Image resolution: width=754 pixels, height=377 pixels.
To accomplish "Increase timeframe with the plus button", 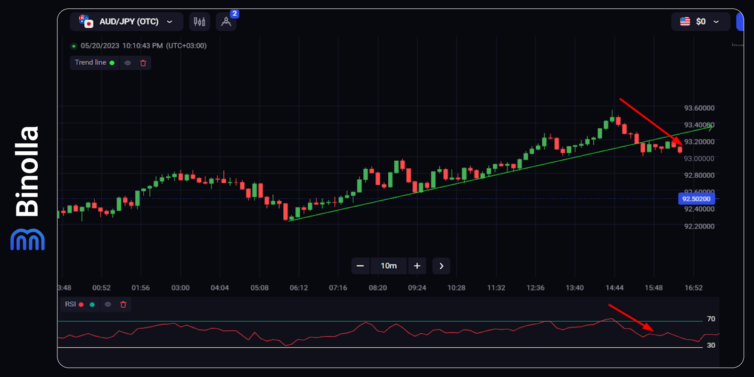I will coord(417,266).
